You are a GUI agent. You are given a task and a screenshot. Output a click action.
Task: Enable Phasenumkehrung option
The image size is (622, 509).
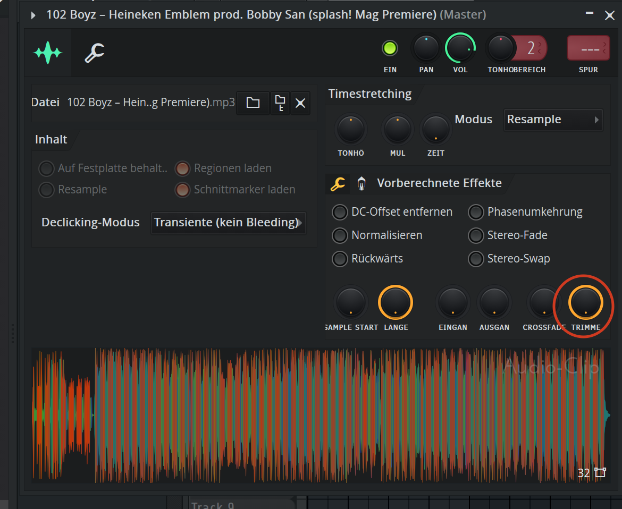pos(476,212)
